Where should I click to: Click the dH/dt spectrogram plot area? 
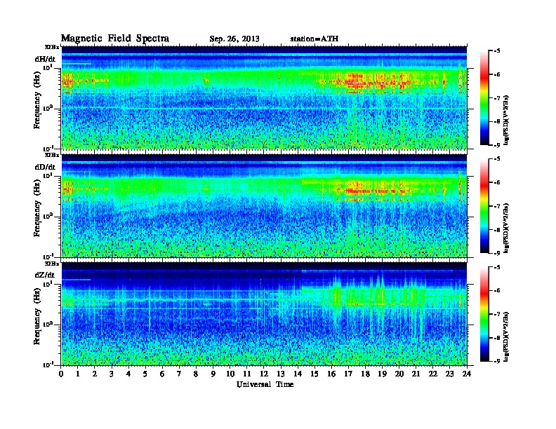coord(264,97)
